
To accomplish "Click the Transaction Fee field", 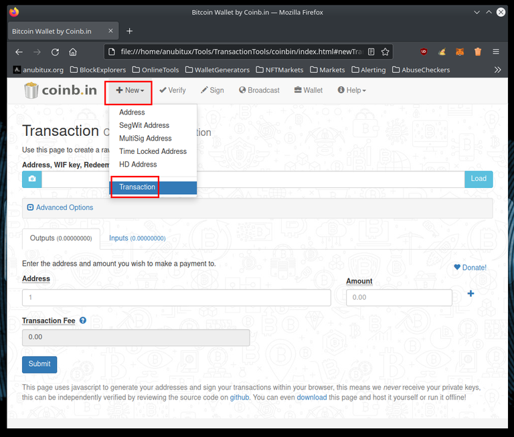I will (136, 337).
